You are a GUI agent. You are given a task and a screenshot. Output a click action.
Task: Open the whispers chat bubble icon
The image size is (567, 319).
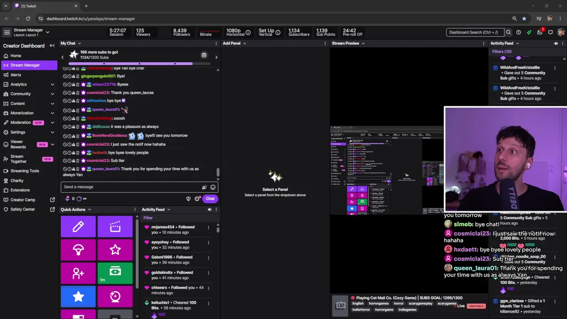point(551,32)
